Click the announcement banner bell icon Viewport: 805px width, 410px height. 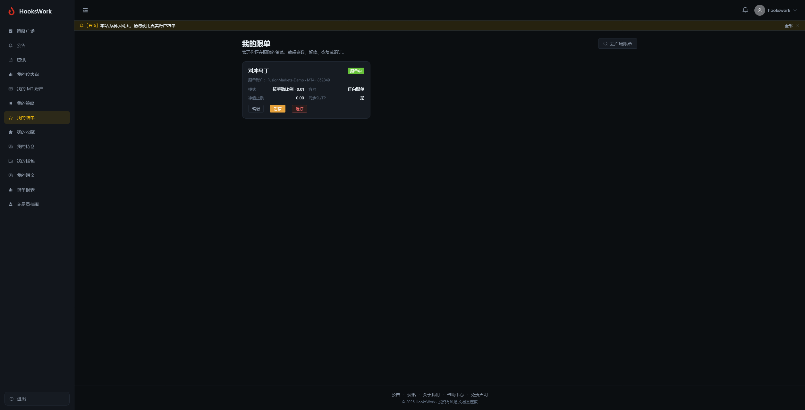tap(81, 26)
